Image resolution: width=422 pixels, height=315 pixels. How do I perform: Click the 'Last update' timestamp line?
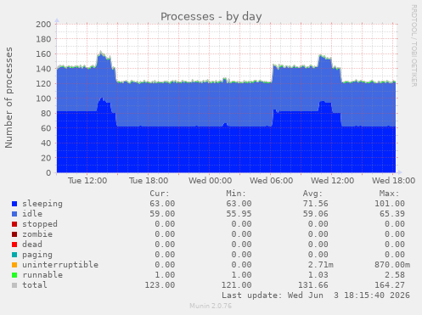point(316,295)
